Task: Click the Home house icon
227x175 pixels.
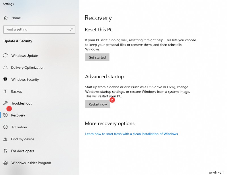Action: (5, 18)
